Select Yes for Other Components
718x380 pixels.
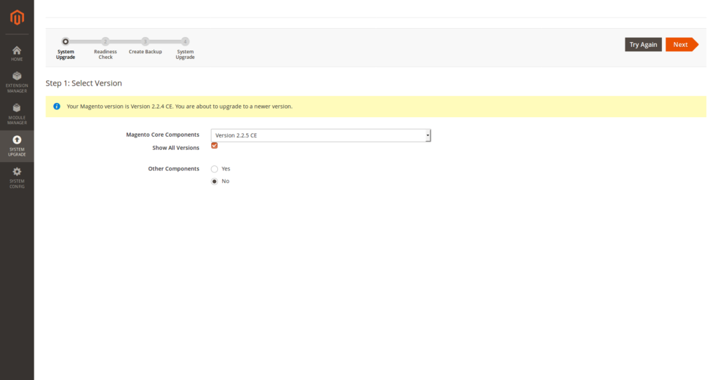pos(215,169)
